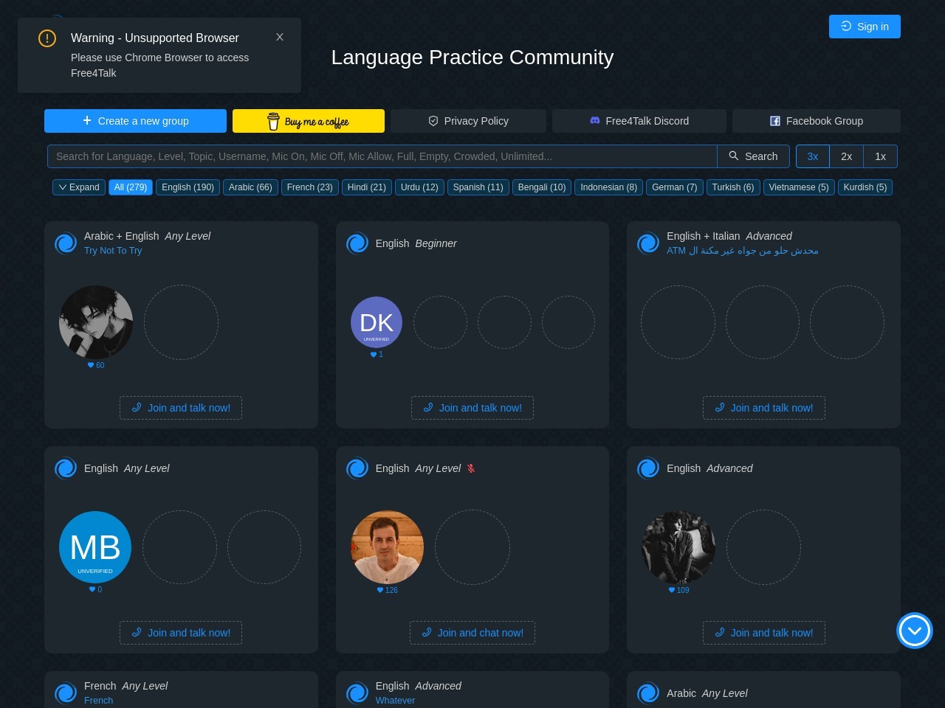Screen dimensions: 945x708
Task: Open the smiling man avatar with 126 hearts
Action: [x=387, y=547]
